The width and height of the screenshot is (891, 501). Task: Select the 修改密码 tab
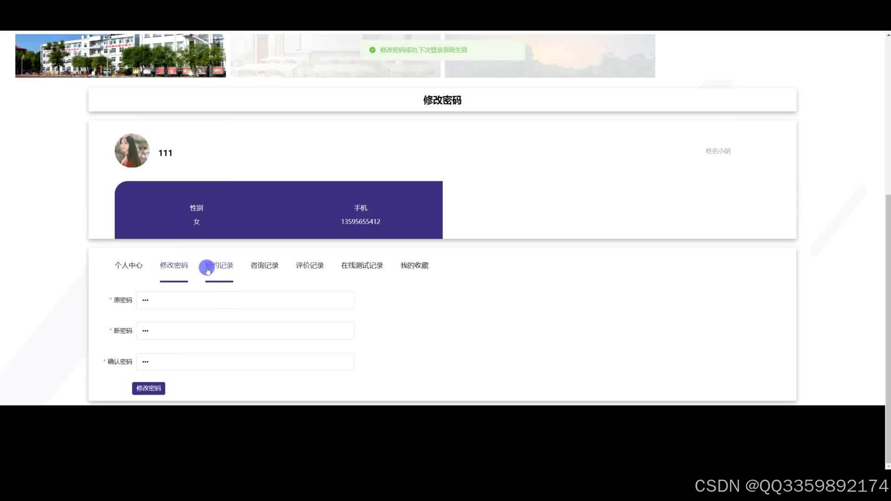pos(174,265)
